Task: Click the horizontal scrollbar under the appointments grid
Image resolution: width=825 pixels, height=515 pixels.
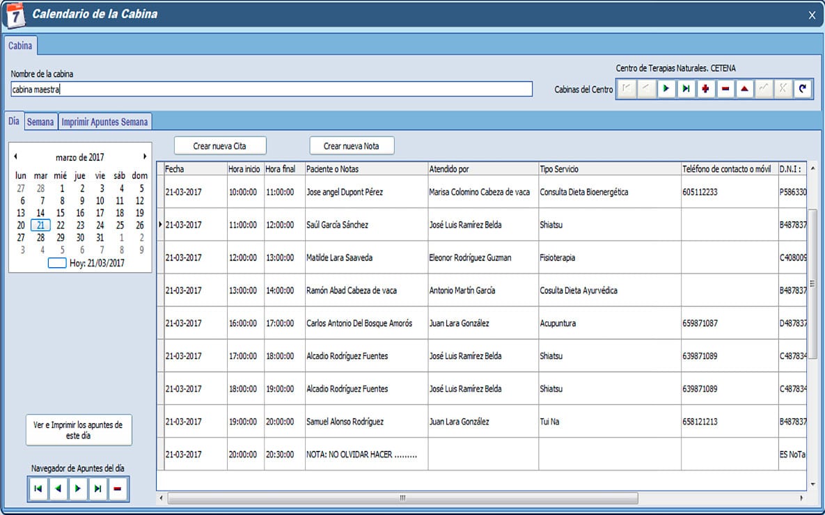Action: [x=402, y=498]
